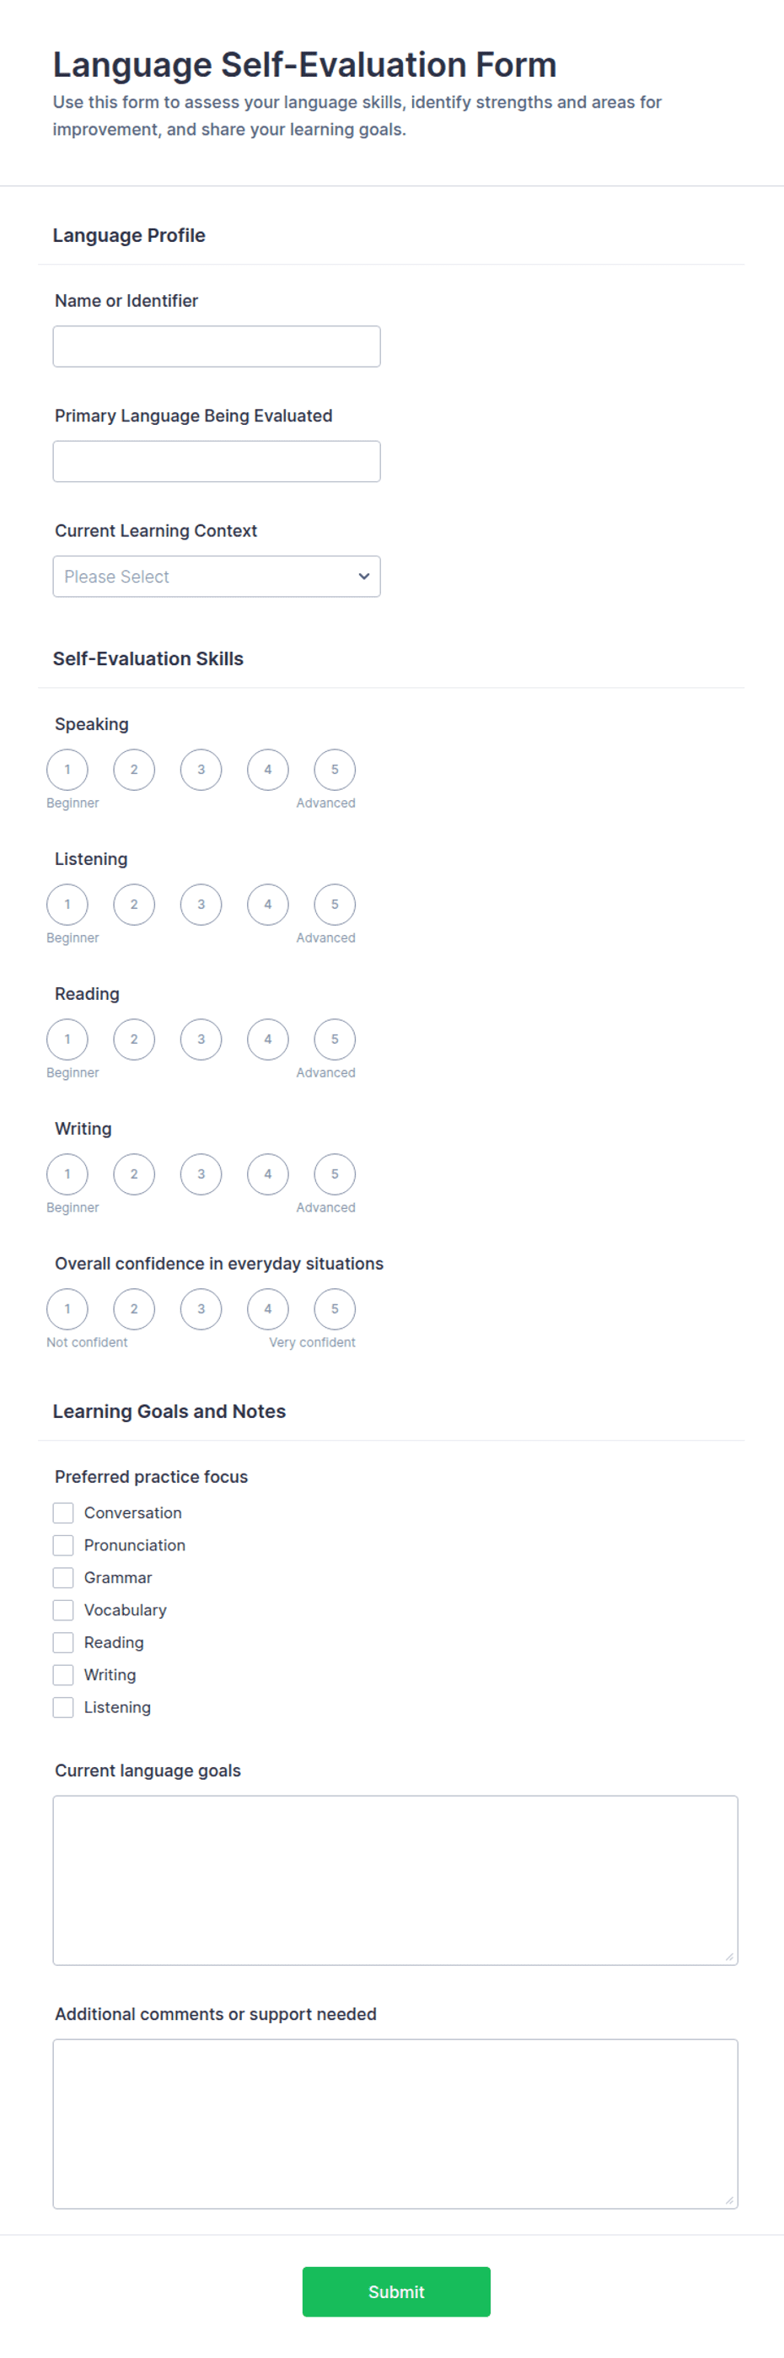The image size is (784, 2358).
Task: Click the Current language goals text area
Action: pos(395,1880)
